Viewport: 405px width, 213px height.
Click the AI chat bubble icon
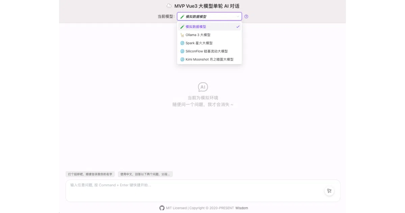coord(203,87)
